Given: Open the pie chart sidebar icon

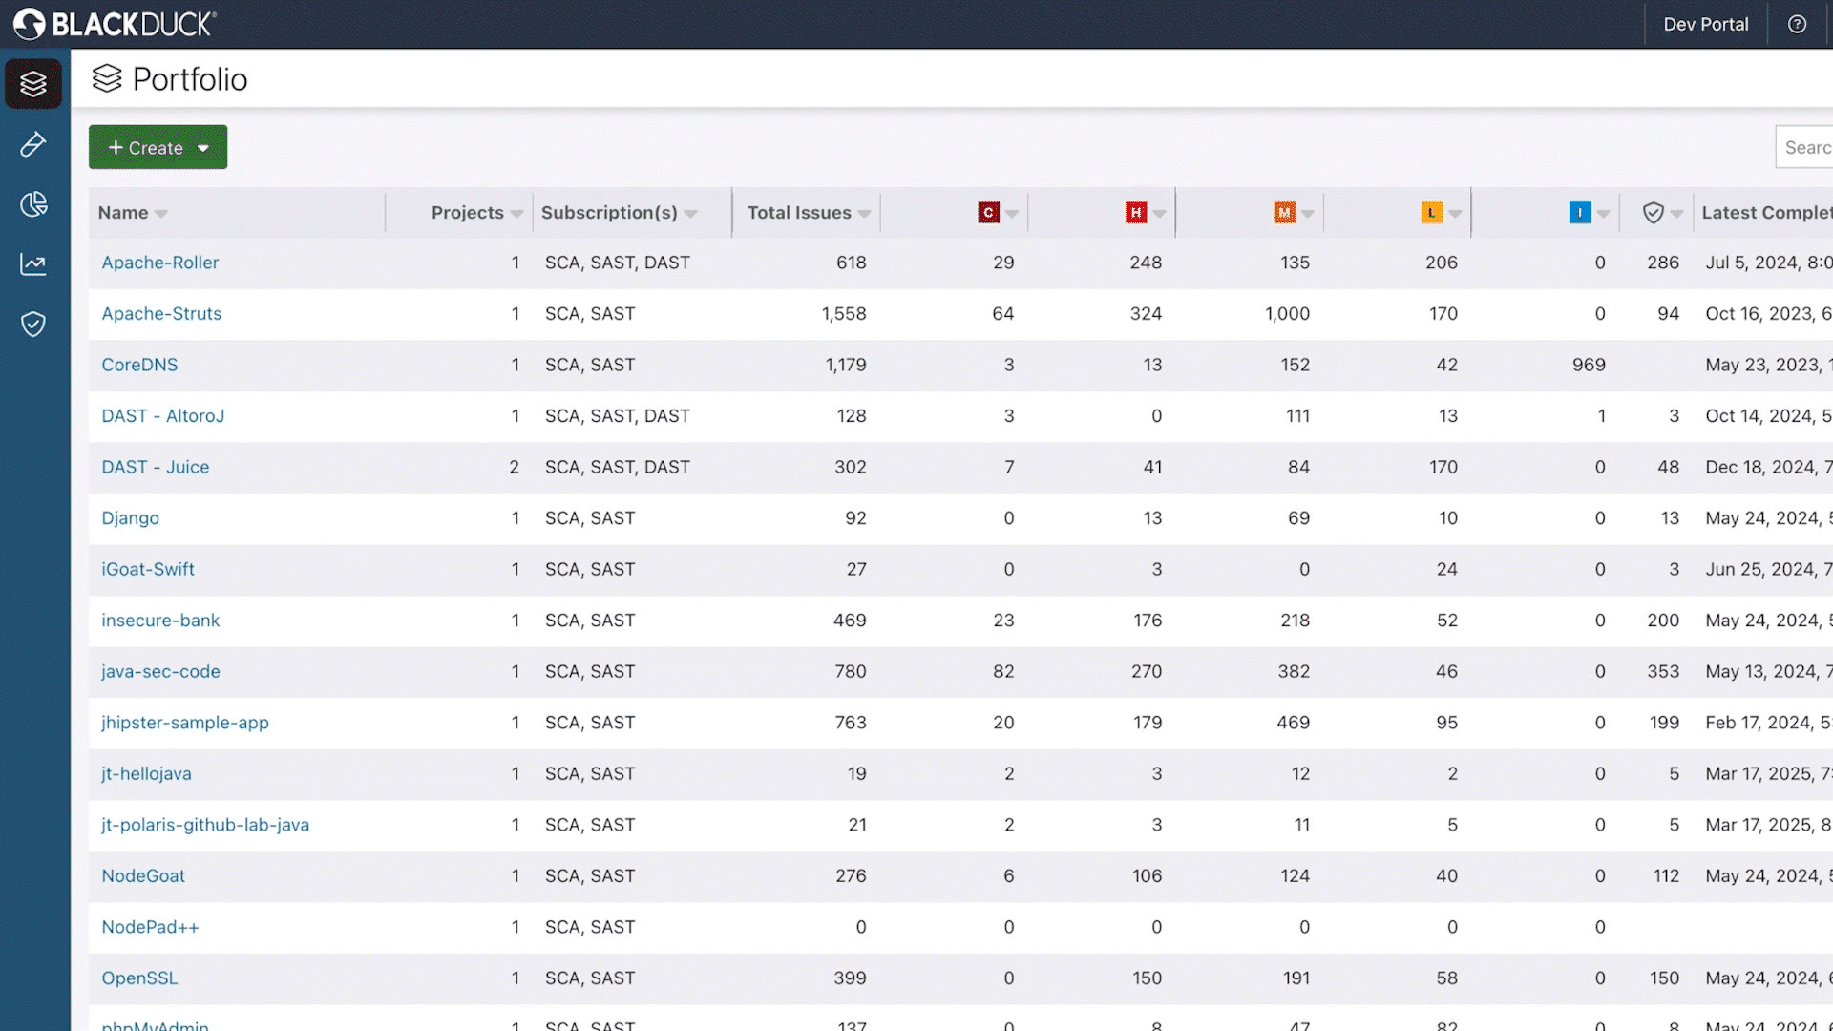Looking at the screenshot, I should 33,204.
